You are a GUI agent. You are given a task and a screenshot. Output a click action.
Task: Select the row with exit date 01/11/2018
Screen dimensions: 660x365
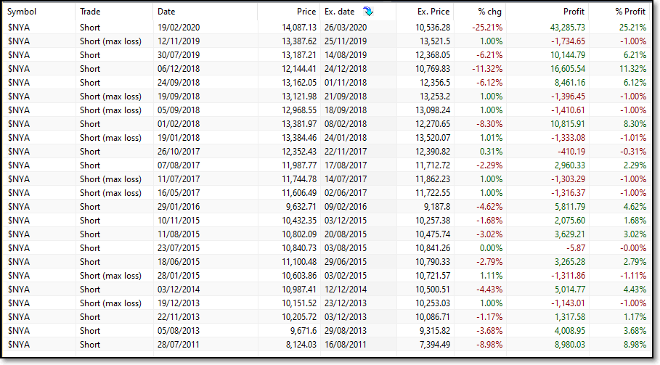point(327,83)
